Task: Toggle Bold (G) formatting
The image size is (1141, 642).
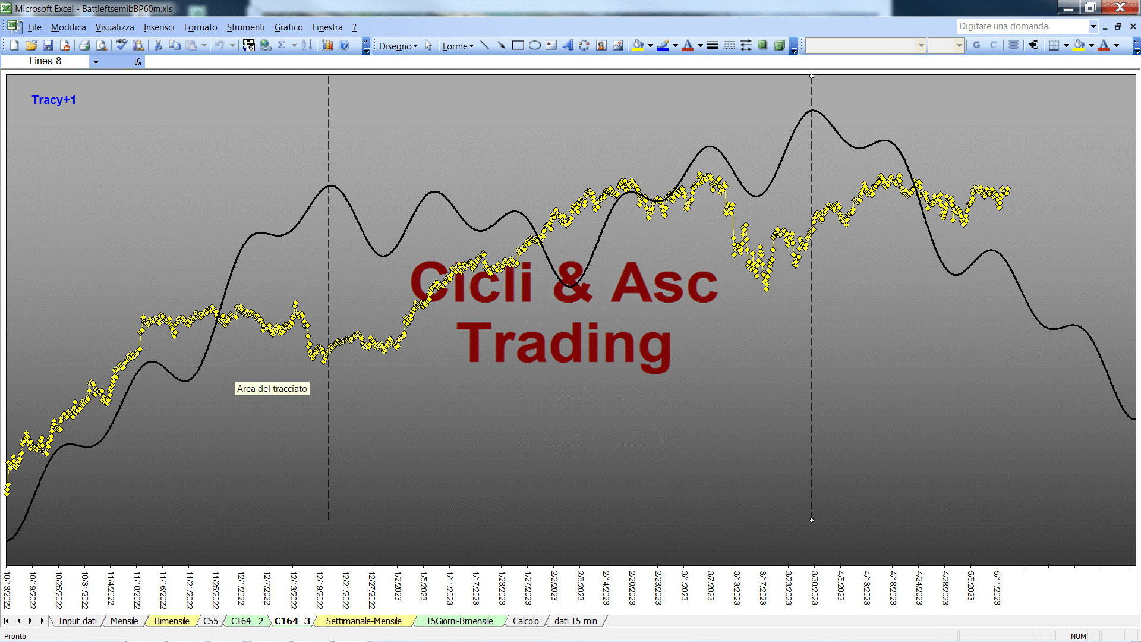Action: point(976,46)
